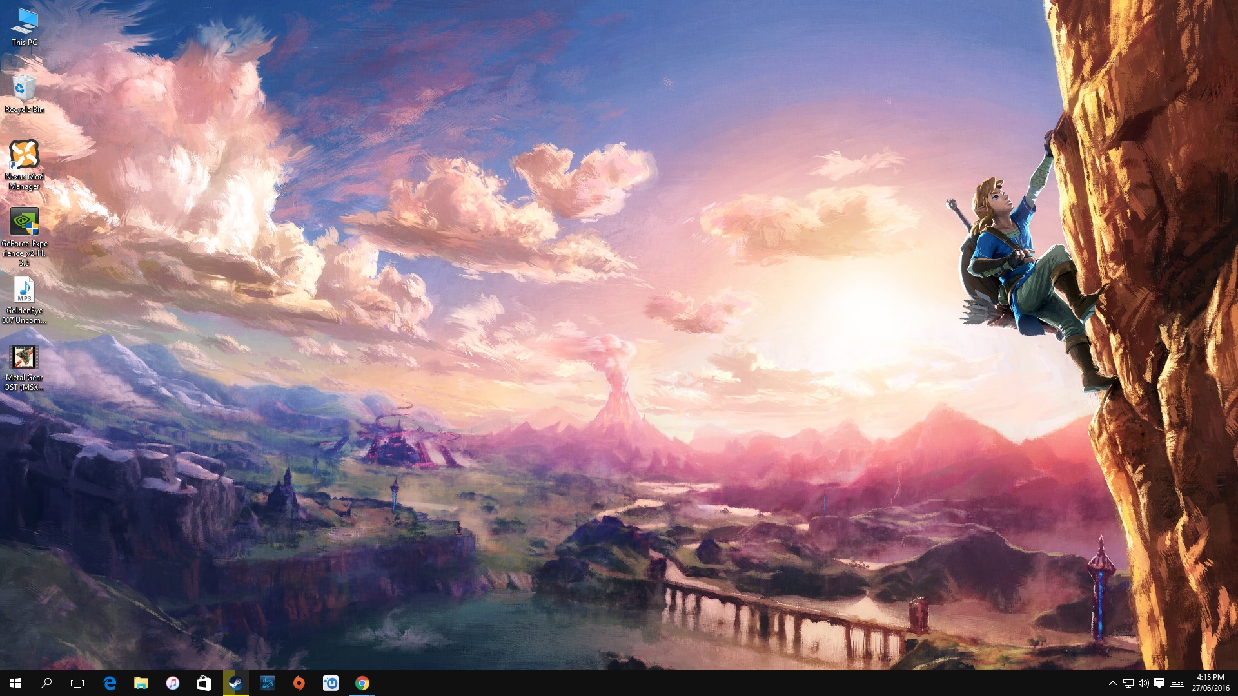Launch Microsoft Edge from the taskbar

(x=110, y=683)
